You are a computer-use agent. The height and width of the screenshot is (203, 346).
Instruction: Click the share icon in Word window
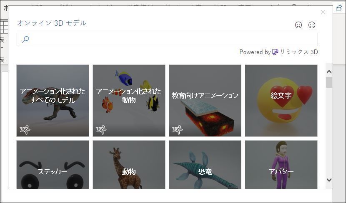pos(338,8)
